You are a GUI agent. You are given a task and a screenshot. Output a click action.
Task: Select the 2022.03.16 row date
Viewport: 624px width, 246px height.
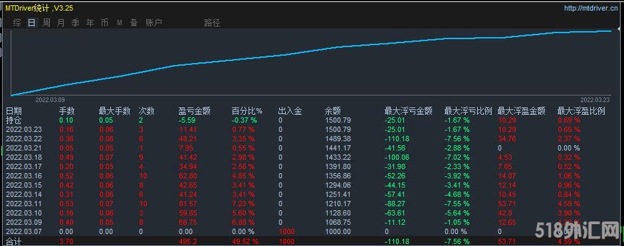tap(24, 176)
